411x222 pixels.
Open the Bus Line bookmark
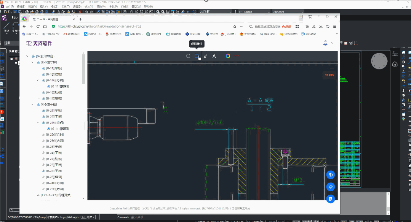tap(269, 34)
